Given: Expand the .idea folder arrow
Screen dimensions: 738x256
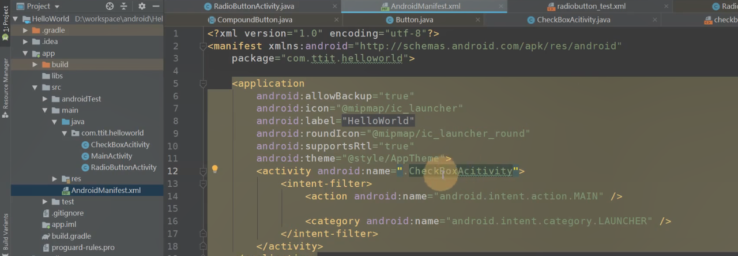Looking at the screenshot, I should pyautogui.click(x=25, y=42).
